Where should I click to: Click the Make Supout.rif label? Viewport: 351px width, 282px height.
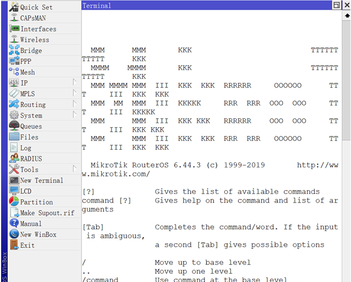47,213
